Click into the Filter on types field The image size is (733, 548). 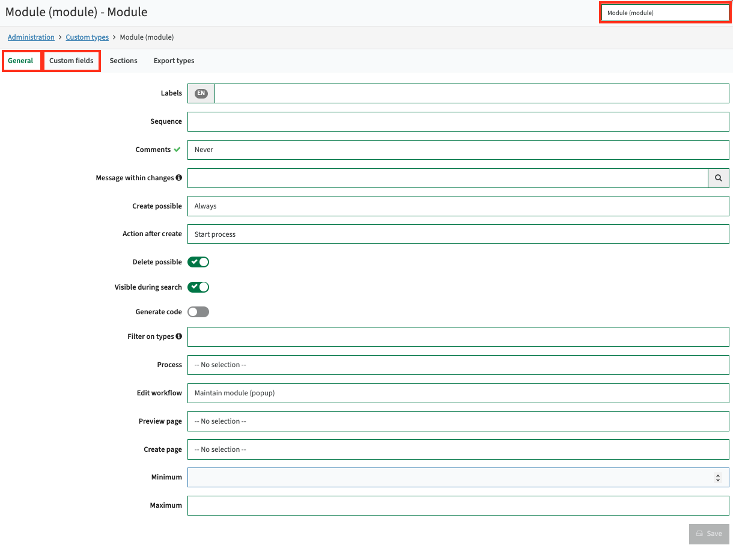tap(458, 336)
